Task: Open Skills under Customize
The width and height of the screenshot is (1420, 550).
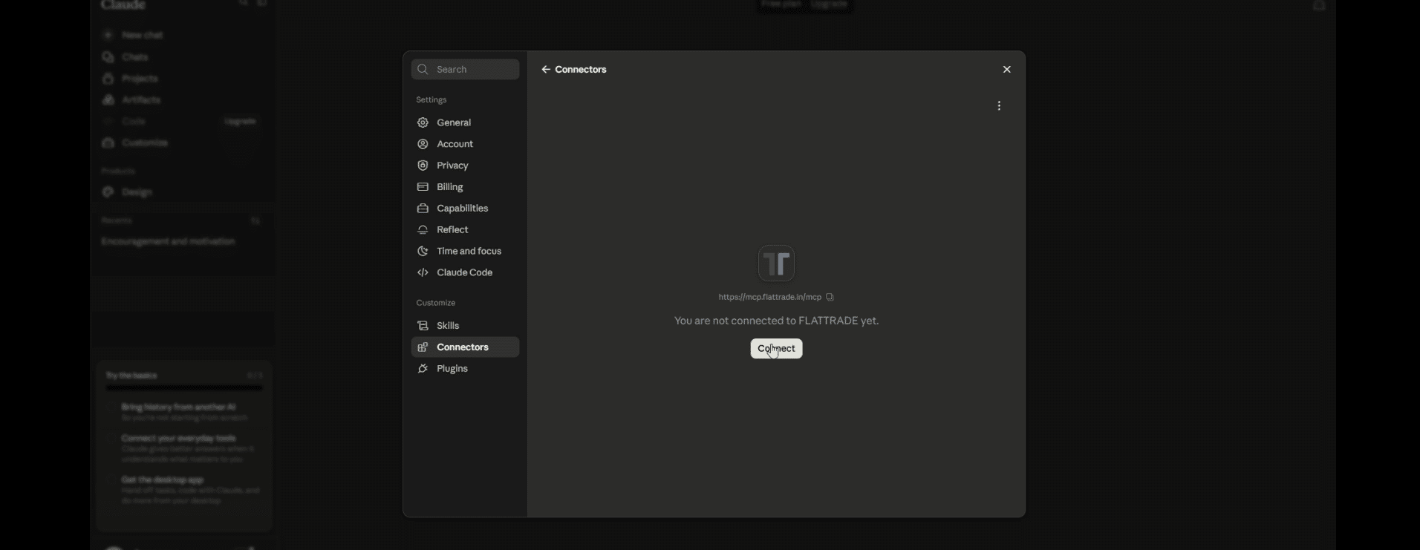Action: pyautogui.click(x=465, y=327)
